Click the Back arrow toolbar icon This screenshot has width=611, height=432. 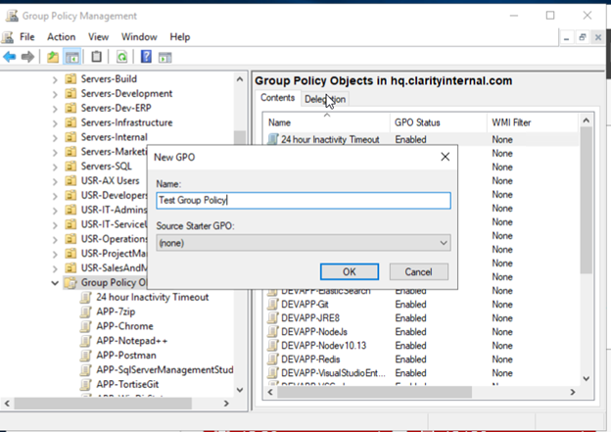pyautogui.click(x=10, y=57)
